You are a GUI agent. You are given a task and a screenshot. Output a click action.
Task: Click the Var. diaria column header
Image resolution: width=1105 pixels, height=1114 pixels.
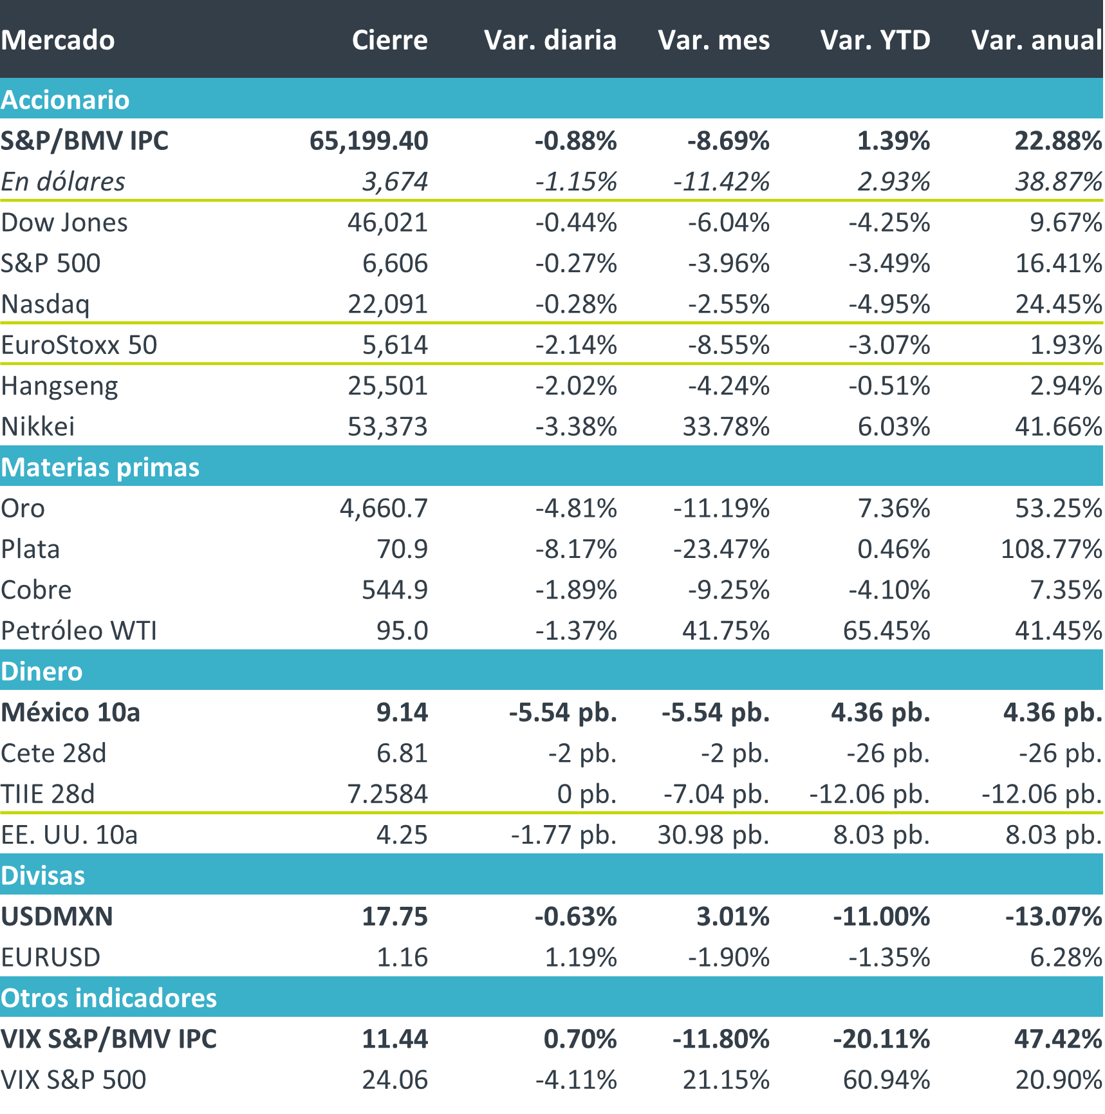point(550,40)
